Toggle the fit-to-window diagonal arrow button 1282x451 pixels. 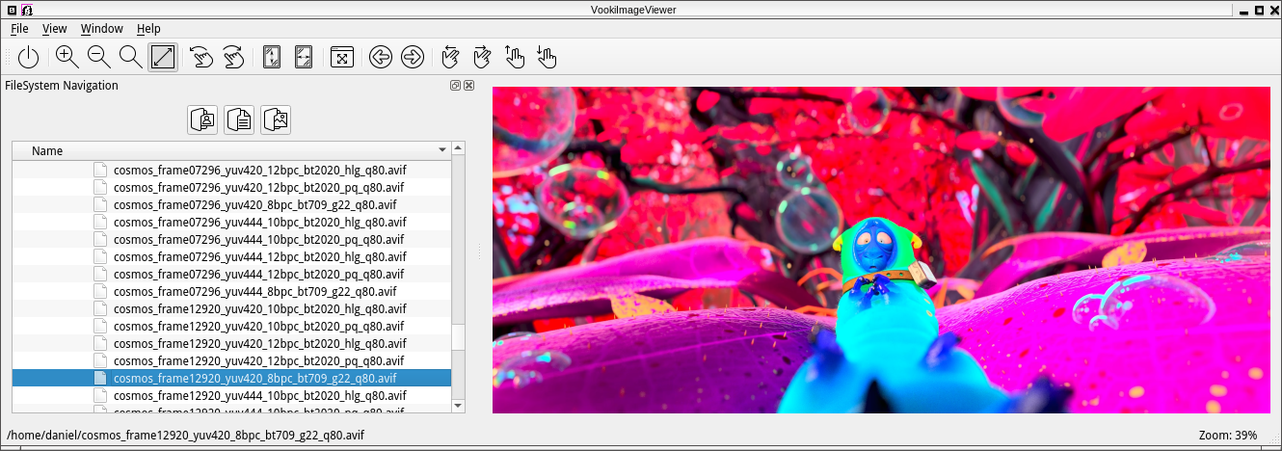pos(163,58)
